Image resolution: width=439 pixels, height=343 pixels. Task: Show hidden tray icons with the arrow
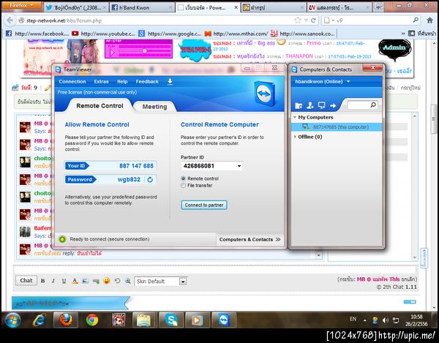coord(365,320)
